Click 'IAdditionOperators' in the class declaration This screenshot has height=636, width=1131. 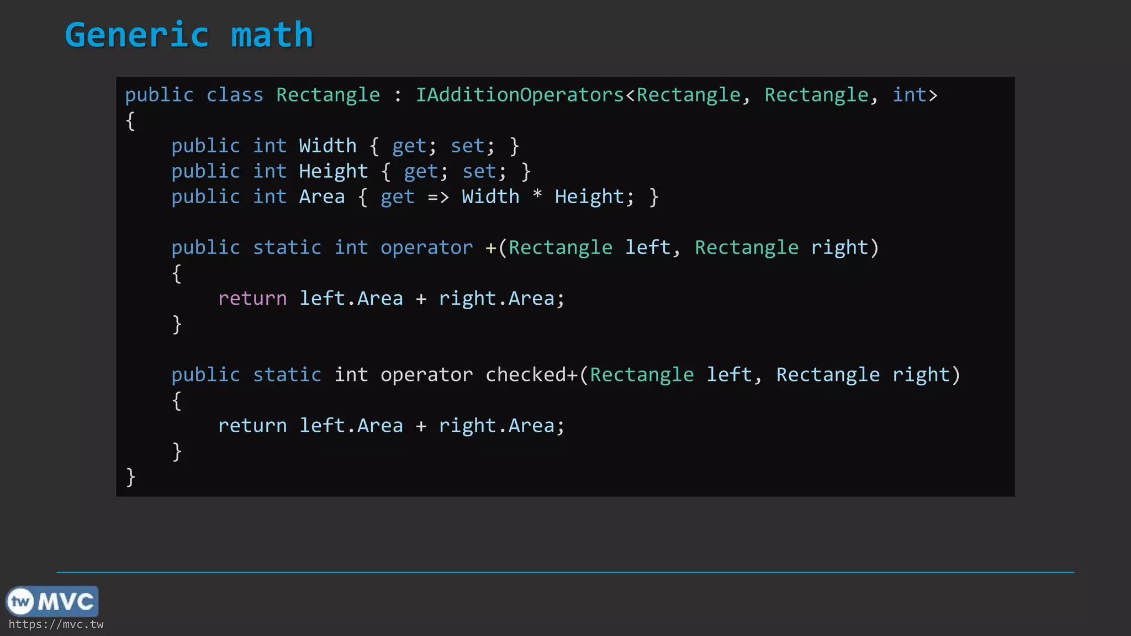520,95
